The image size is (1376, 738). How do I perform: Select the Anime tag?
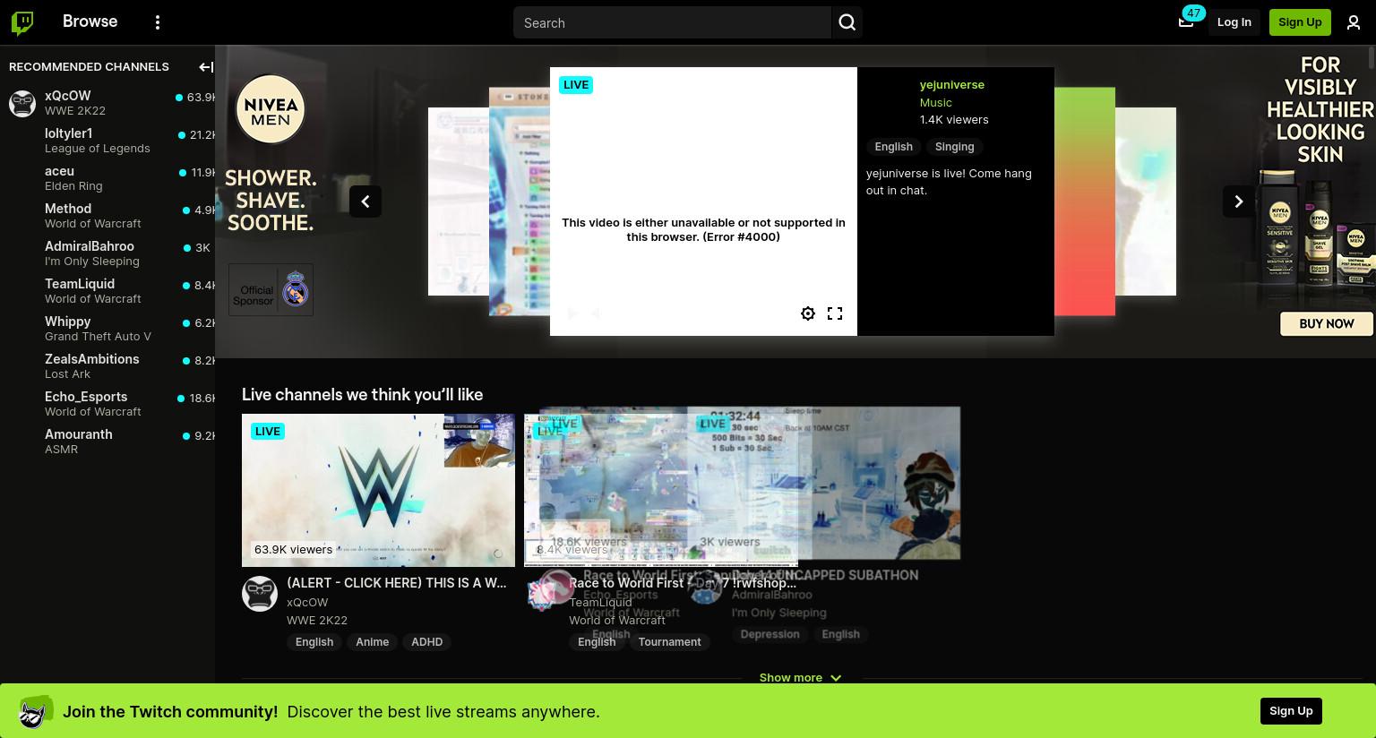[x=372, y=641]
